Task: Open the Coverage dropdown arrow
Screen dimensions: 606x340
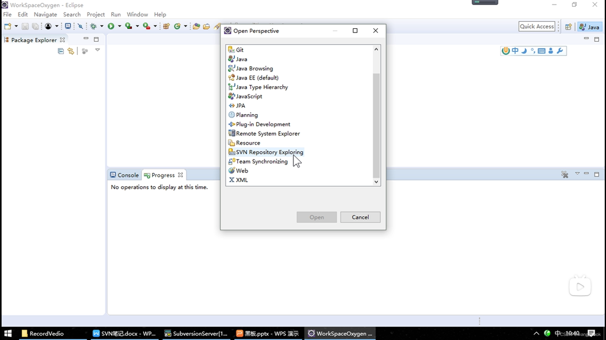Action: (137, 26)
